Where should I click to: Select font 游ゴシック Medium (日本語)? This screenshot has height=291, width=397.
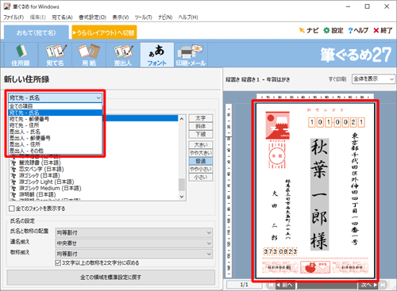[x=50, y=188]
